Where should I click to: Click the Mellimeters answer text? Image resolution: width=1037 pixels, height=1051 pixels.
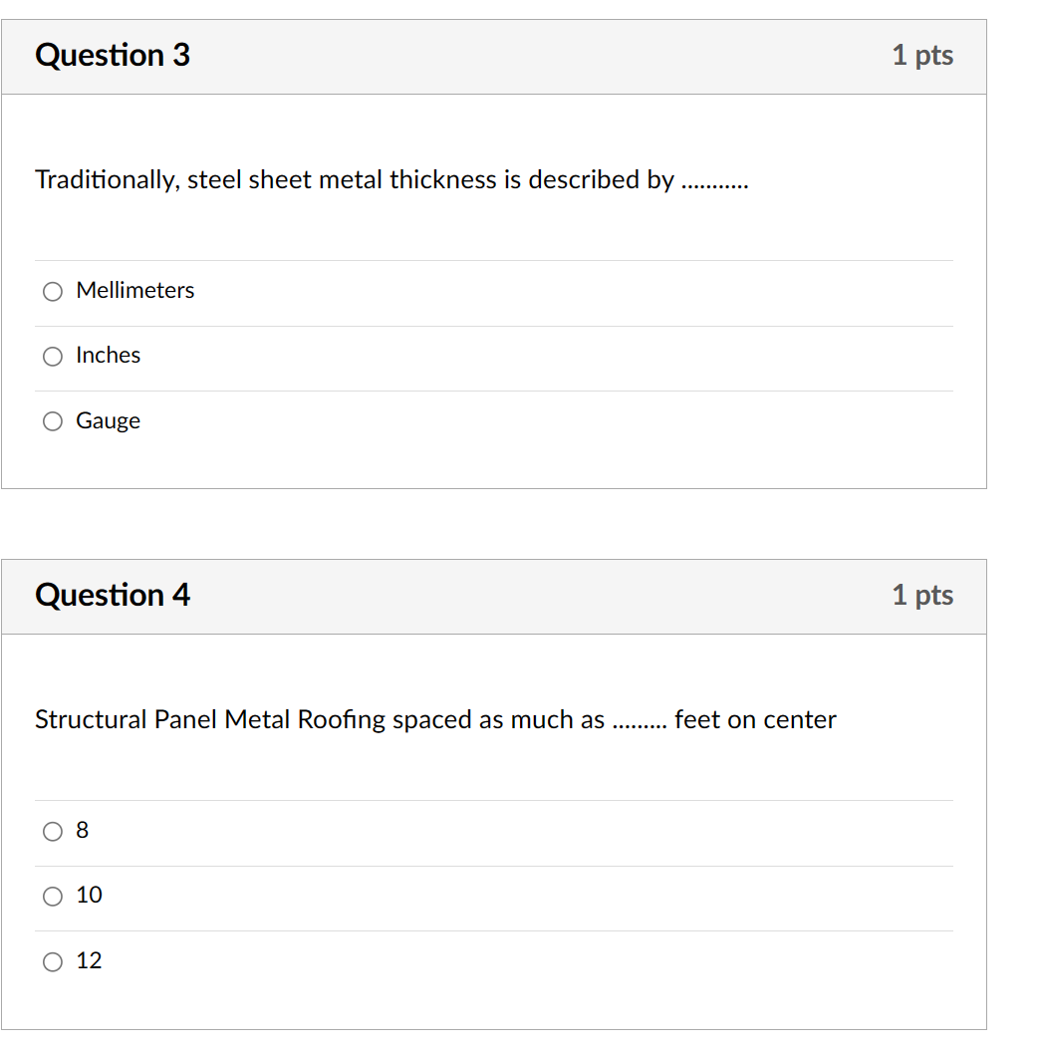pos(134,290)
